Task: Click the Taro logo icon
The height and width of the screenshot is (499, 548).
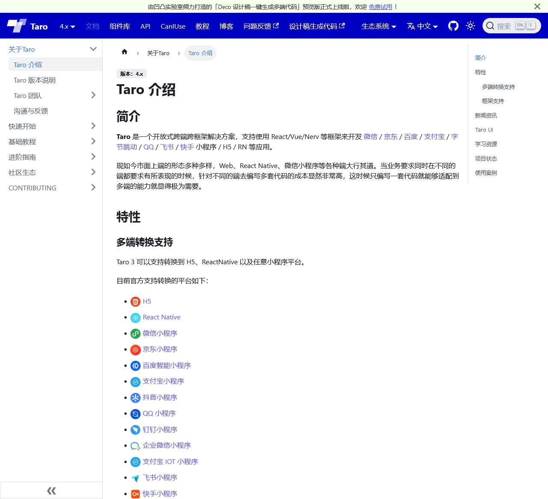Action: 17,26
